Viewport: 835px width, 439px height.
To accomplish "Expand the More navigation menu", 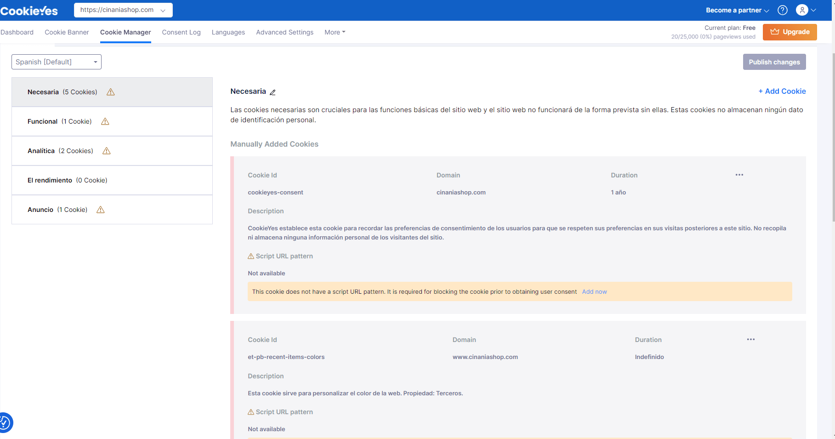I will point(335,32).
